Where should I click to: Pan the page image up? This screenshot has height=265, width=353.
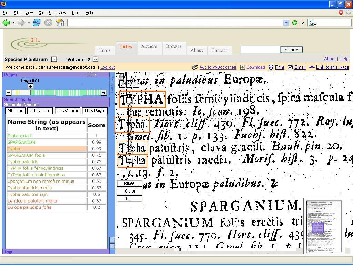click(129, 78)
